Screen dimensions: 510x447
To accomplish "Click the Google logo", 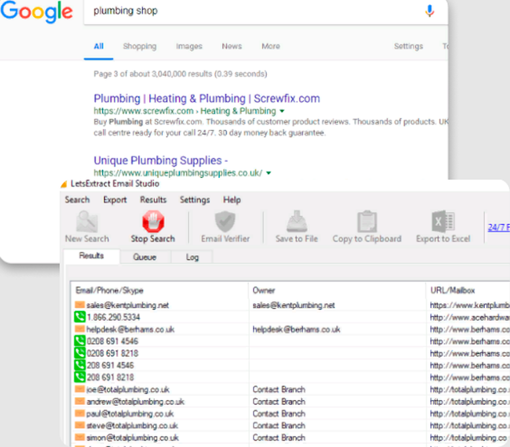I will [x=36, y=12].
